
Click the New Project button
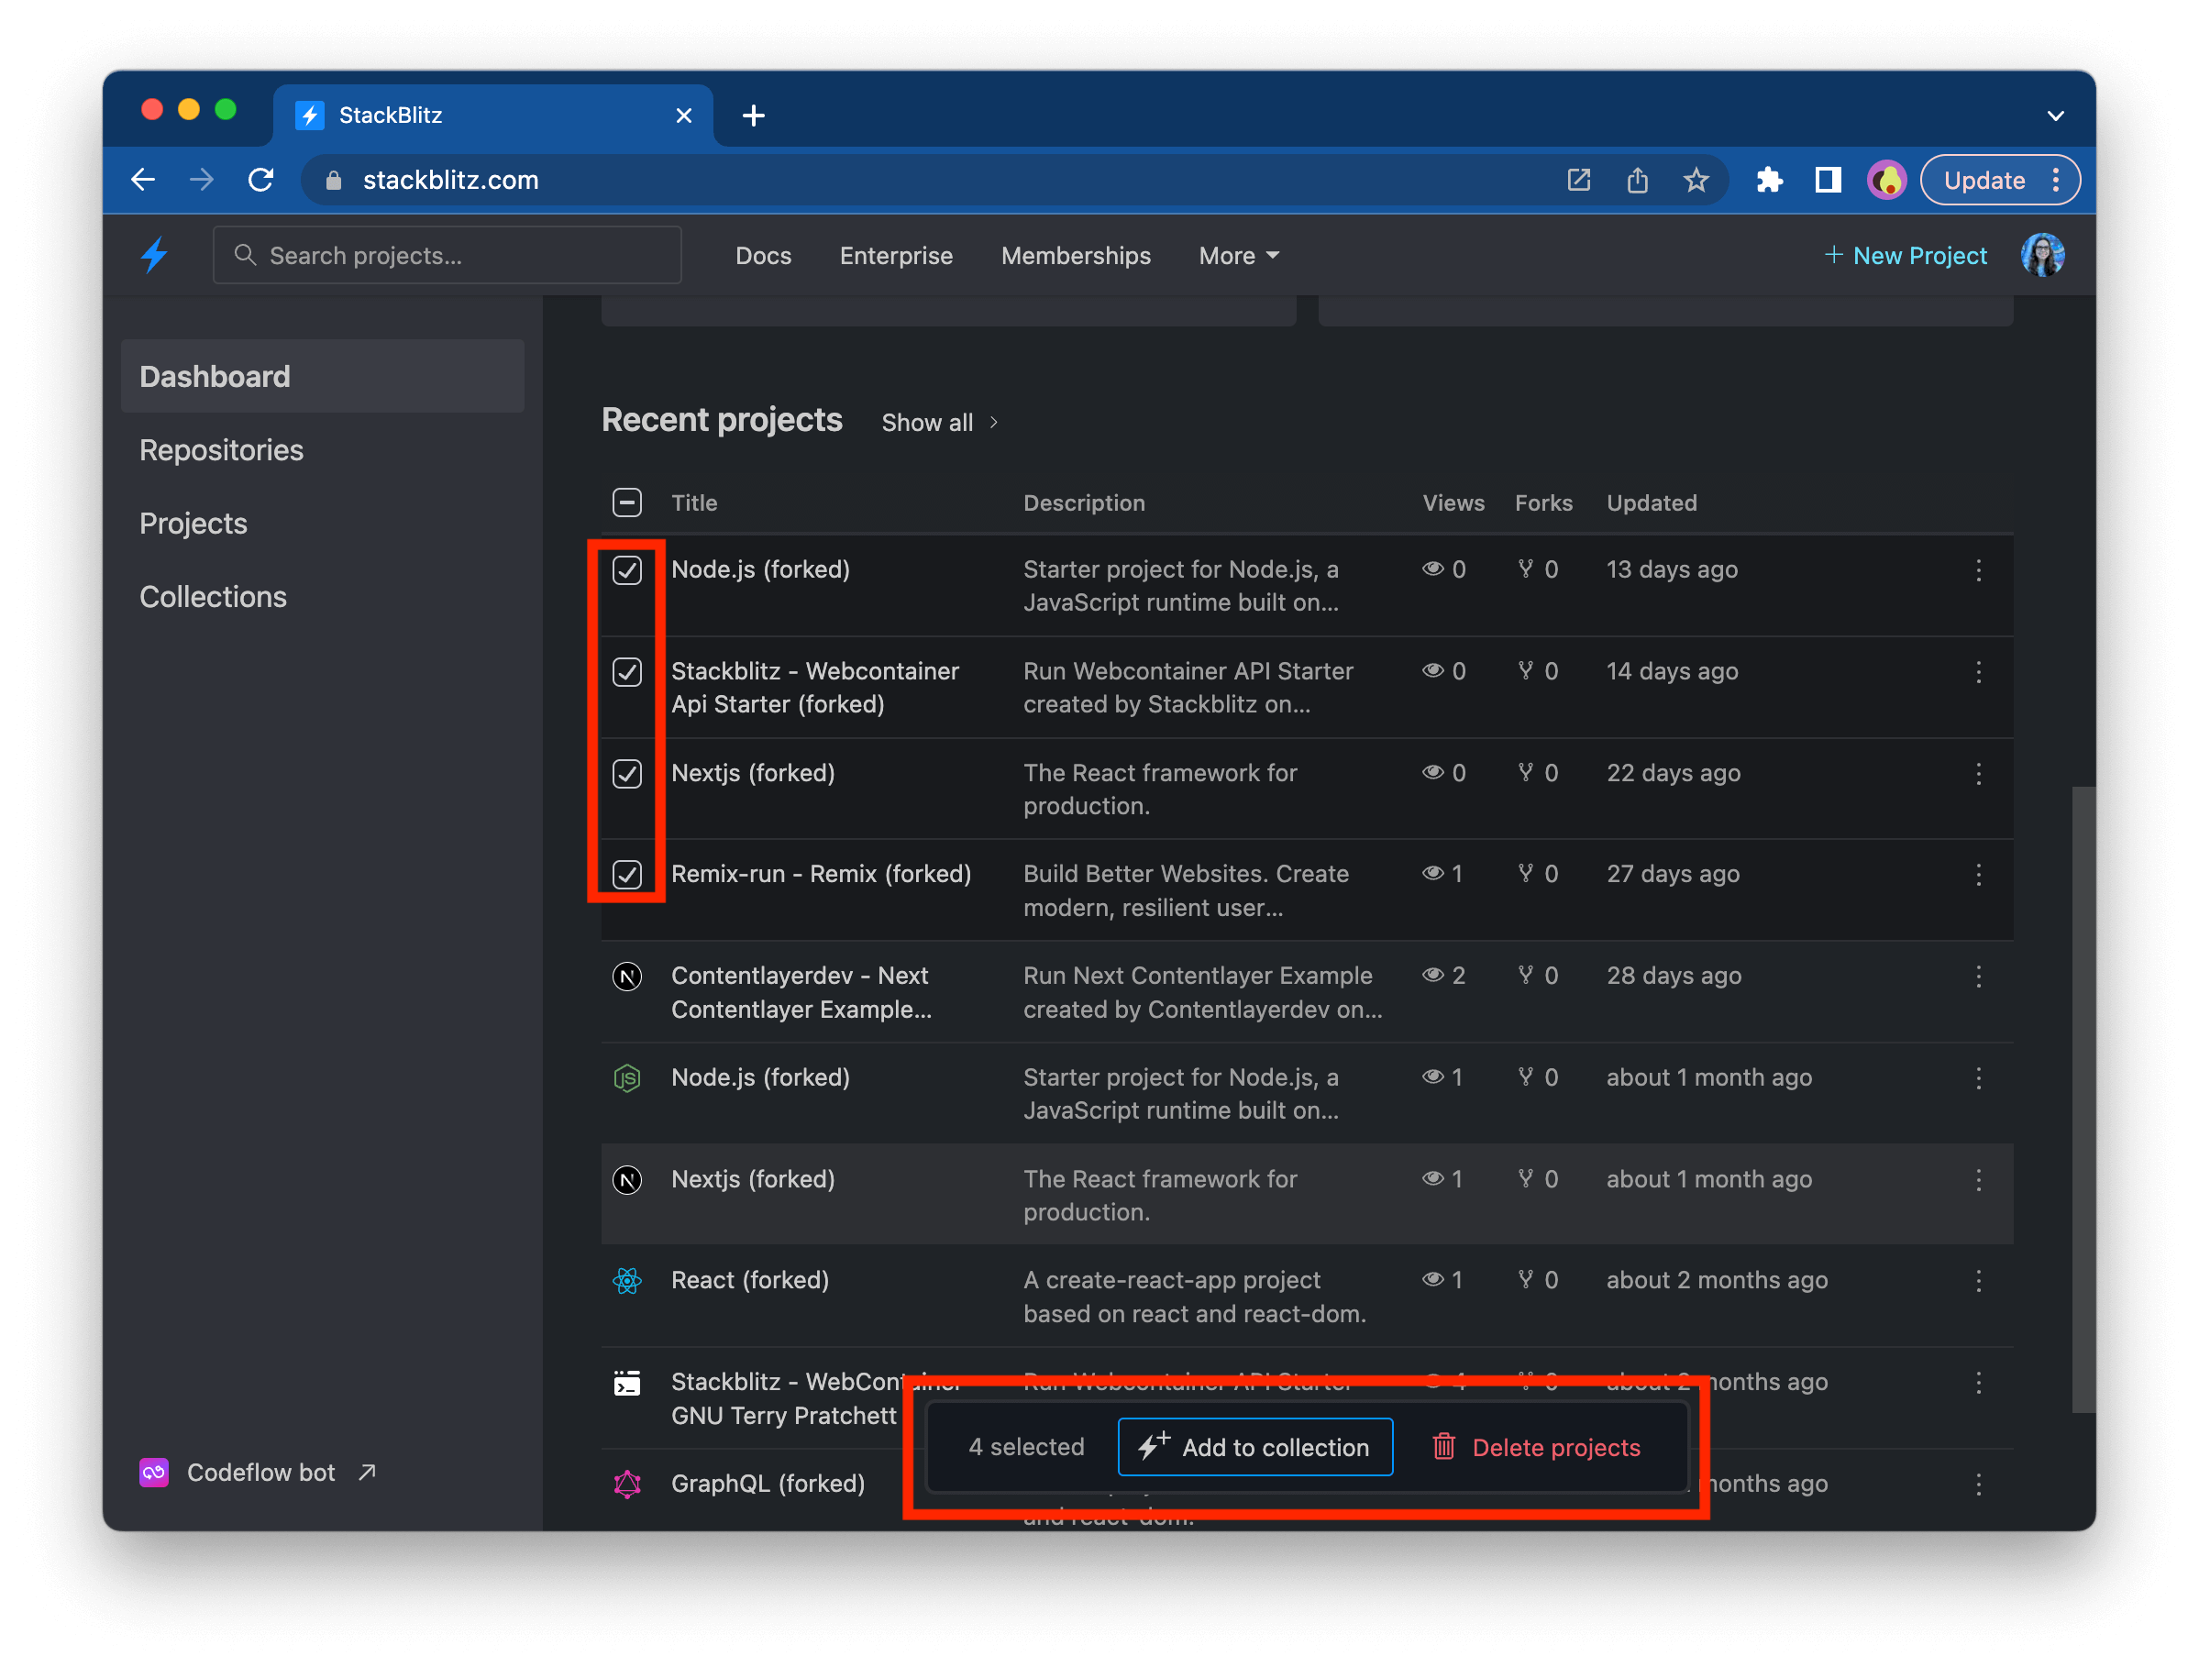[x=1905, y=256]
